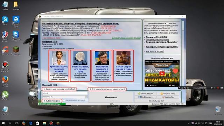Open the recorder toolbar dropdown arrow
The width and height of the screenshot is (224, 126).
(x=180, y=88)
